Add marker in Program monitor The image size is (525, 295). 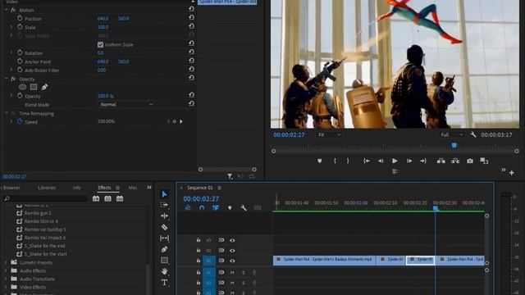point(319,161)
